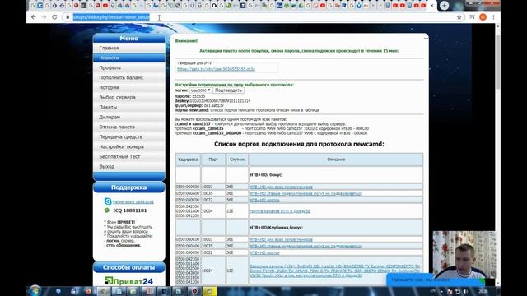Click the Порт column header
The height and width of the screenshot is (296, 527).
coord(213,160)
